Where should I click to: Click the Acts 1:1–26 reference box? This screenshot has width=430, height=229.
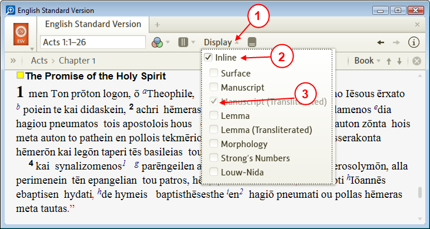click(x=93, y=42)
